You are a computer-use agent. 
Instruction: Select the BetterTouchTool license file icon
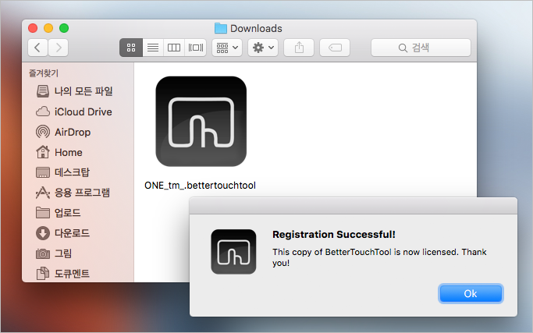(201, 122)
